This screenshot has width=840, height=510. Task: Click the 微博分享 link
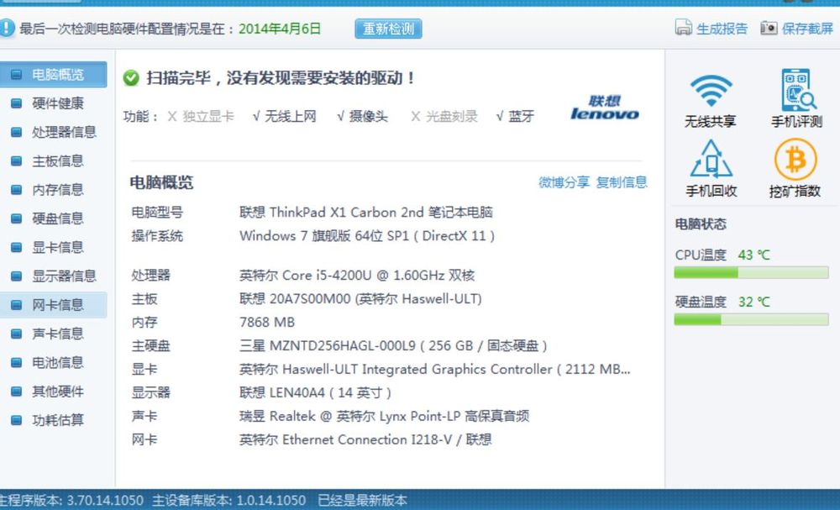(564, 182)
